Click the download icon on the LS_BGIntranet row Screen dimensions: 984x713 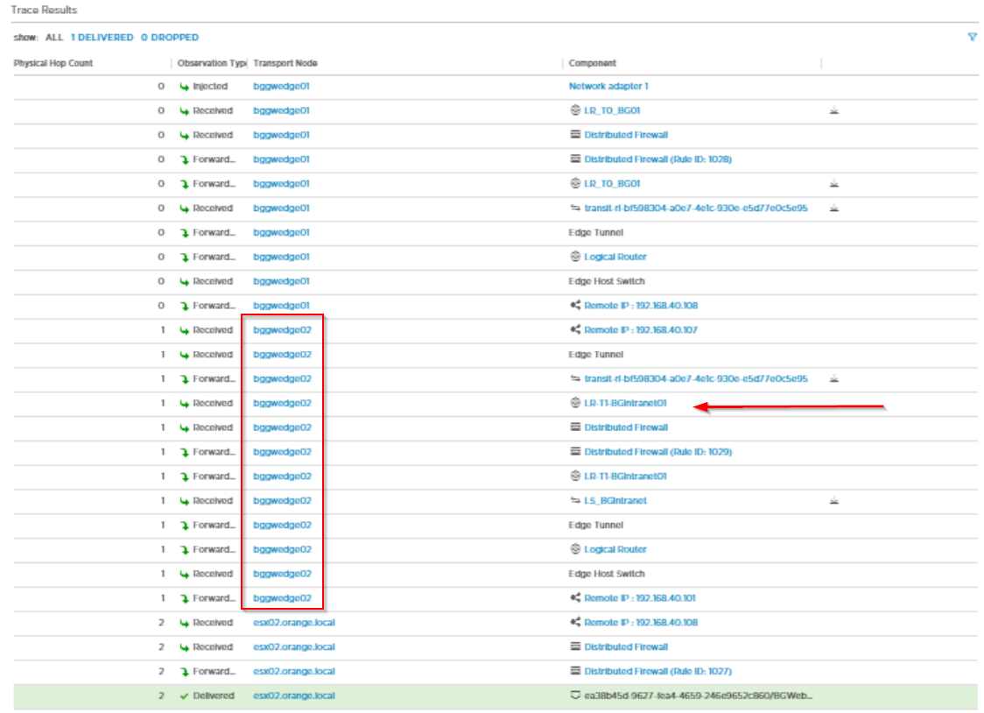834,500
